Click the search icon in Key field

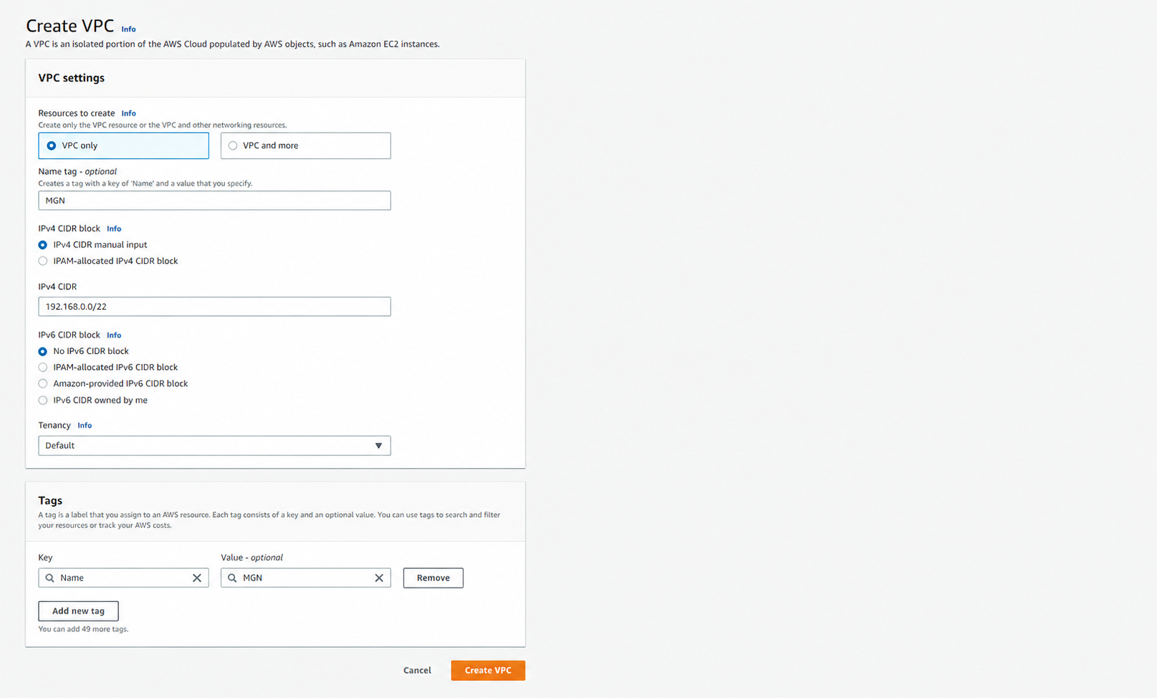[x=50, y=578]
